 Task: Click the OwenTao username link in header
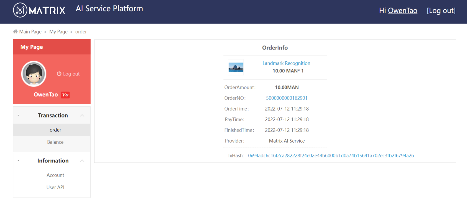(x=402, y=11)
